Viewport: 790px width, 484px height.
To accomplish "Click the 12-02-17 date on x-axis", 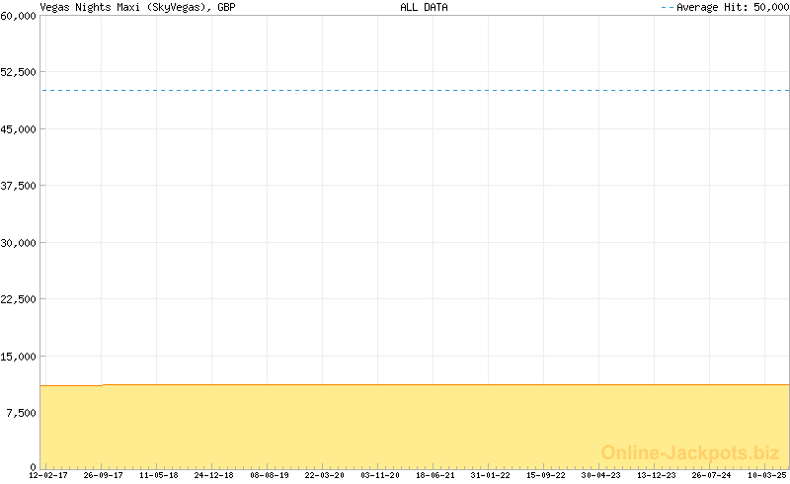I will (x=49, y=475).
